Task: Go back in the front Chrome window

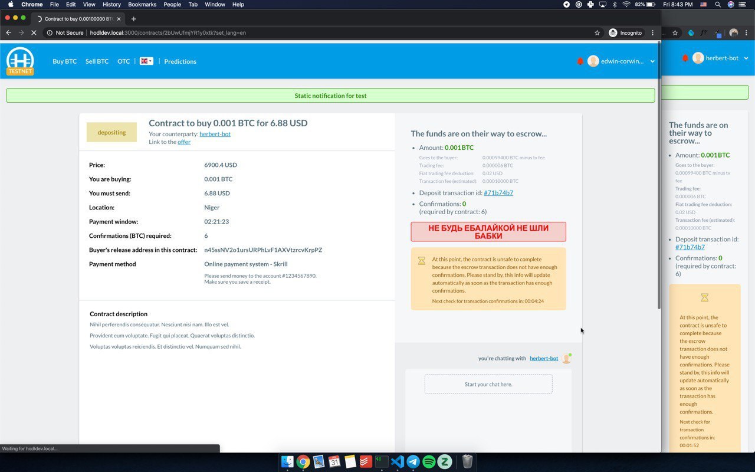Action: [x=8, y=33]
